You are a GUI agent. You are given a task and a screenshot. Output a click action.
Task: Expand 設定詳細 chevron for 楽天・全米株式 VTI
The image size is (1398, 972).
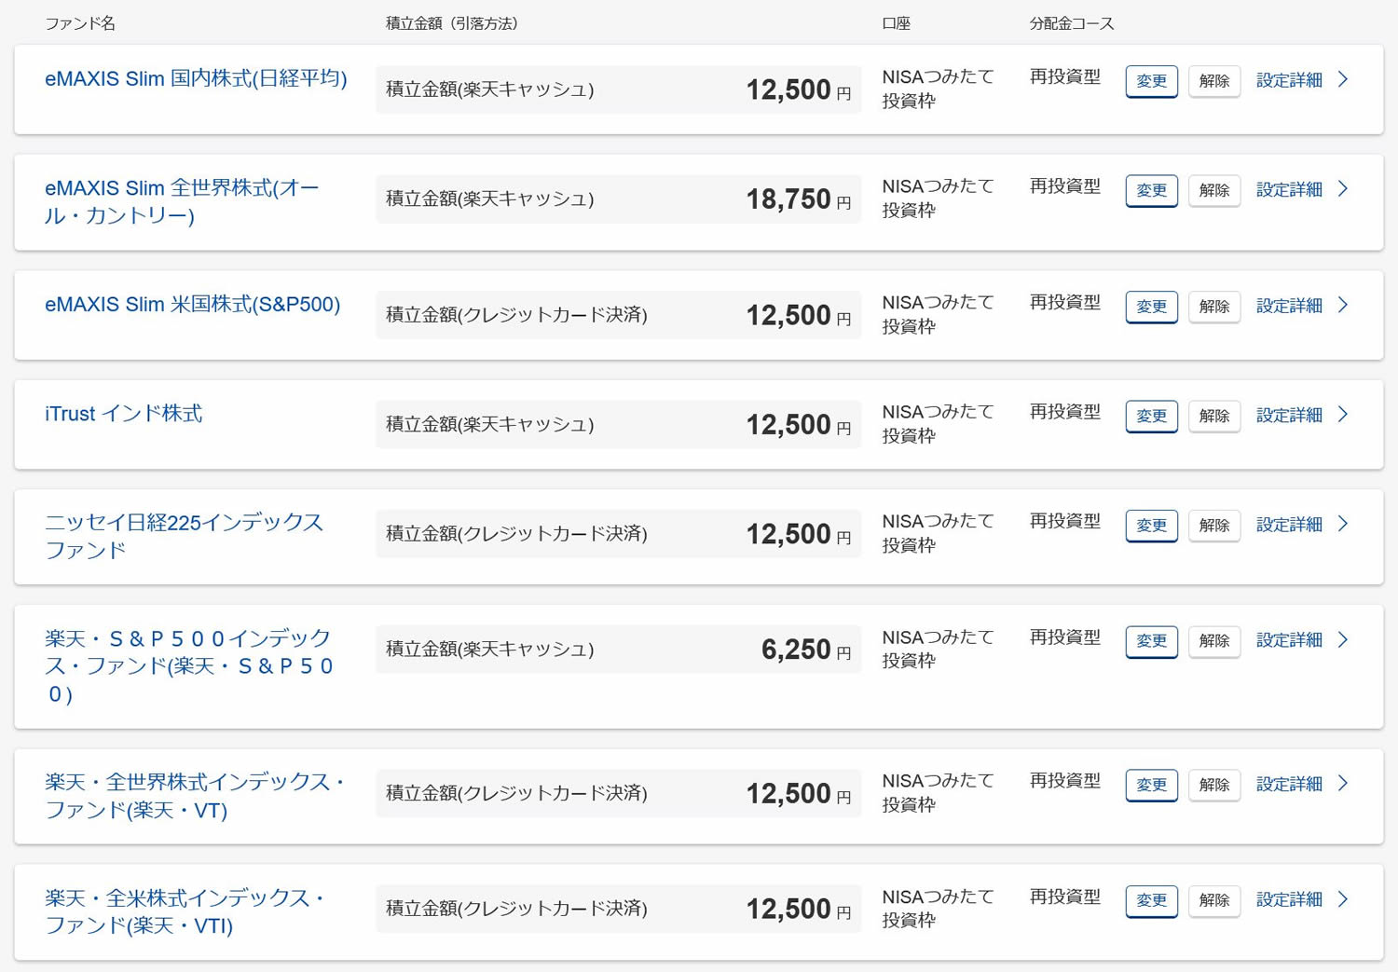(1343, 898)
